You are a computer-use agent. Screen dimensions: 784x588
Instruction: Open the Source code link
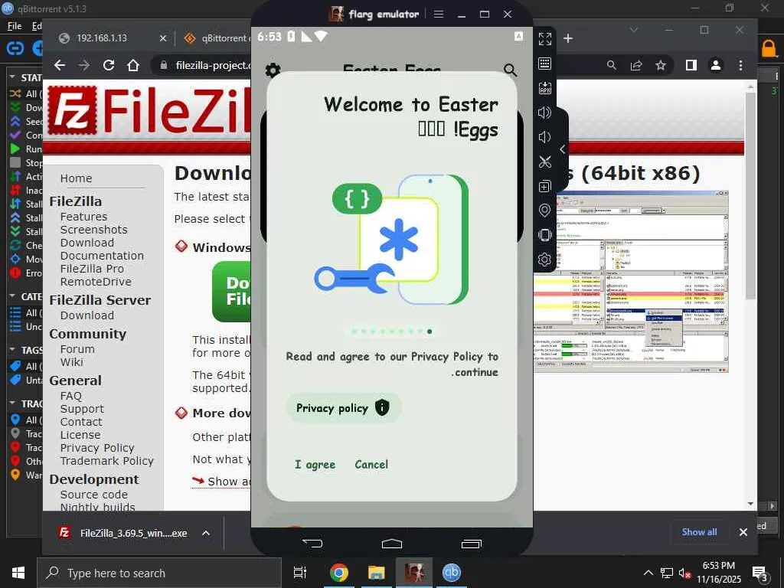tap(94, 495)
